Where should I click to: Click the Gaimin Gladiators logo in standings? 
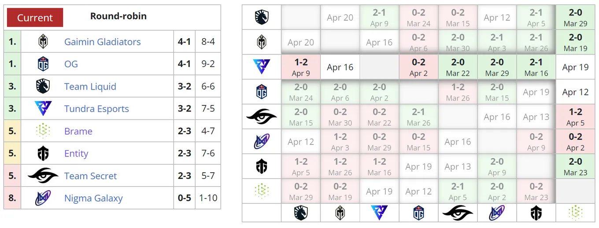43,42
